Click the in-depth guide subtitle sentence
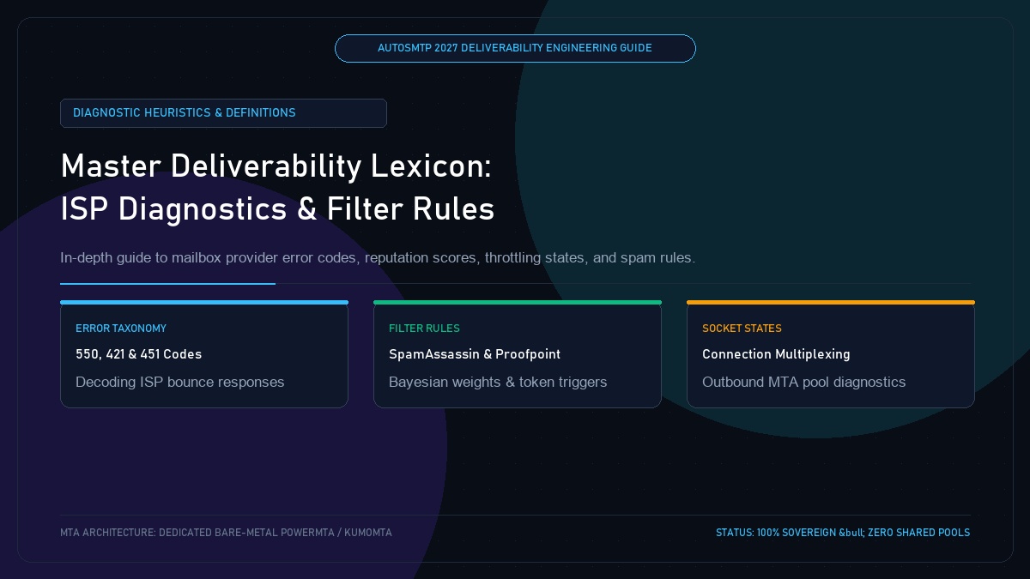 [x=378, y=257]
